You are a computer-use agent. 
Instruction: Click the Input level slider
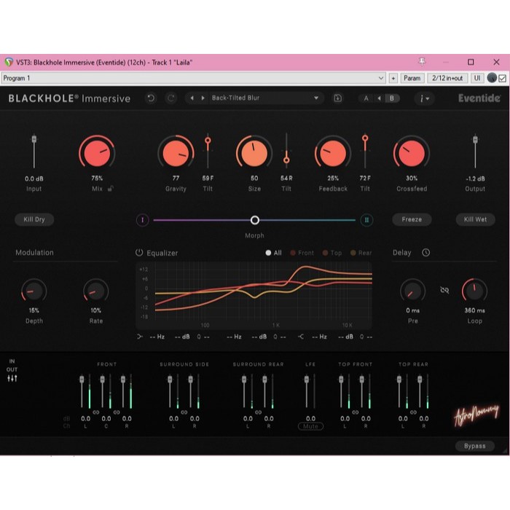[34, 152]
